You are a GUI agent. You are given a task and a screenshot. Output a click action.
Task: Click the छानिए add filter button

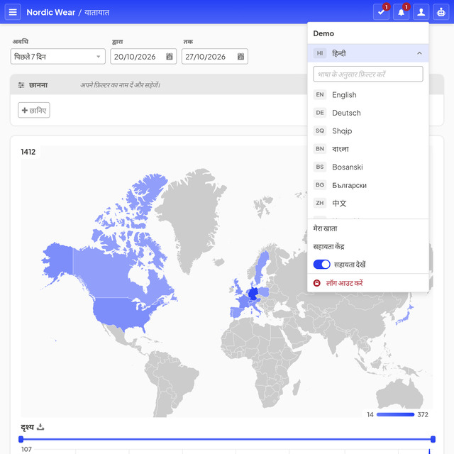point(34,110)
